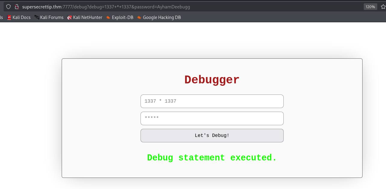Click the red Debugger heading
The image size is (386, 189).
pyautogui.click(x=212, y=79)
